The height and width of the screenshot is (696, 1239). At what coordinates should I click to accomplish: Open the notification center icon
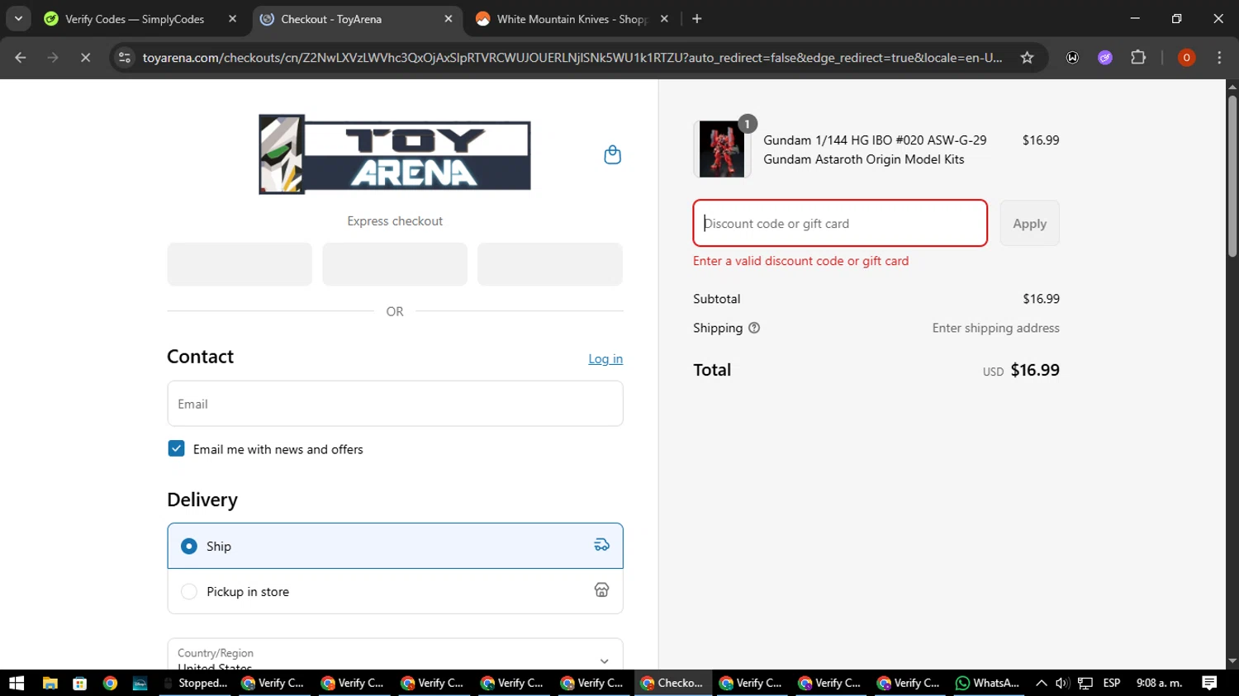coord(1209,683)
